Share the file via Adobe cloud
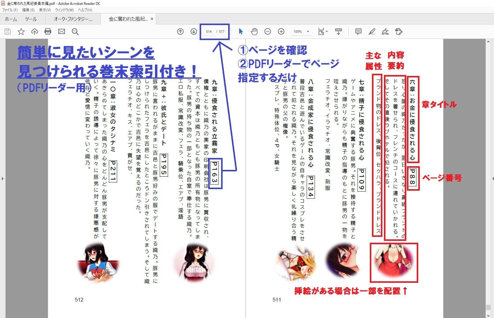The image size is (494, 318). pyautogui.click(x=34, y=32)
